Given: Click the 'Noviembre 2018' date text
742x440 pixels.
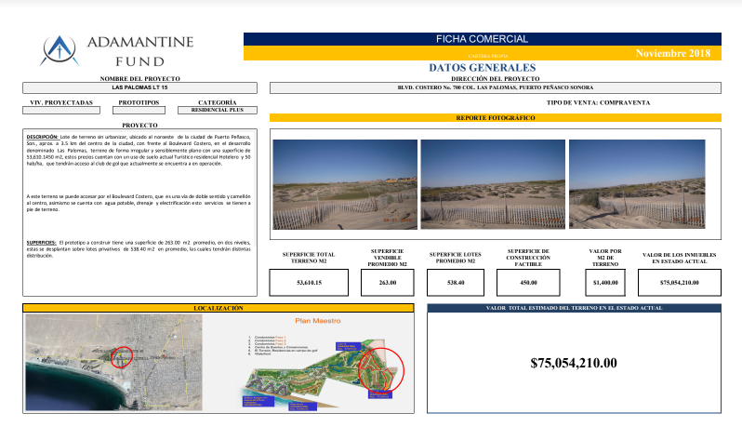Looking at the screenshot, I should (x=673, y=53).
